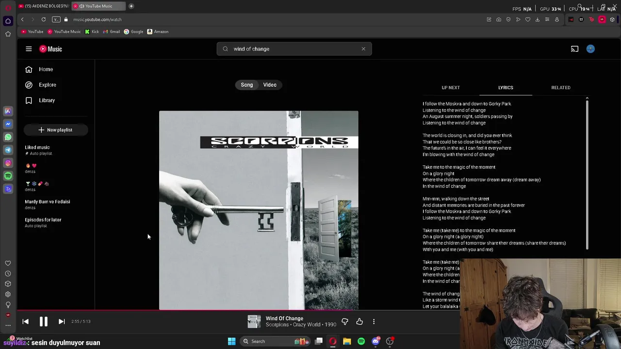Open Instagram in the Opera sidebar

[x=8, y=163]
